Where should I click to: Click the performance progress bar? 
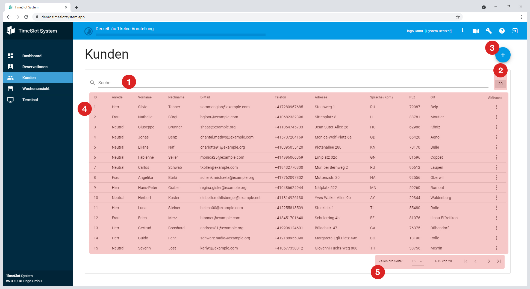(181, 35)
